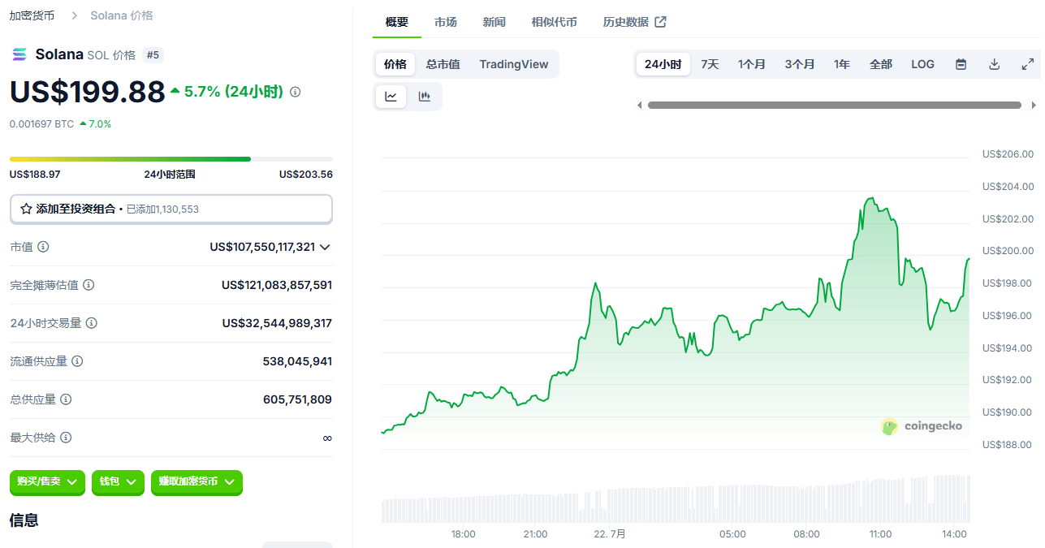Open the calendar date range picker
Image resolution: width=1045 pixels, height=548 pixels.
961,64
